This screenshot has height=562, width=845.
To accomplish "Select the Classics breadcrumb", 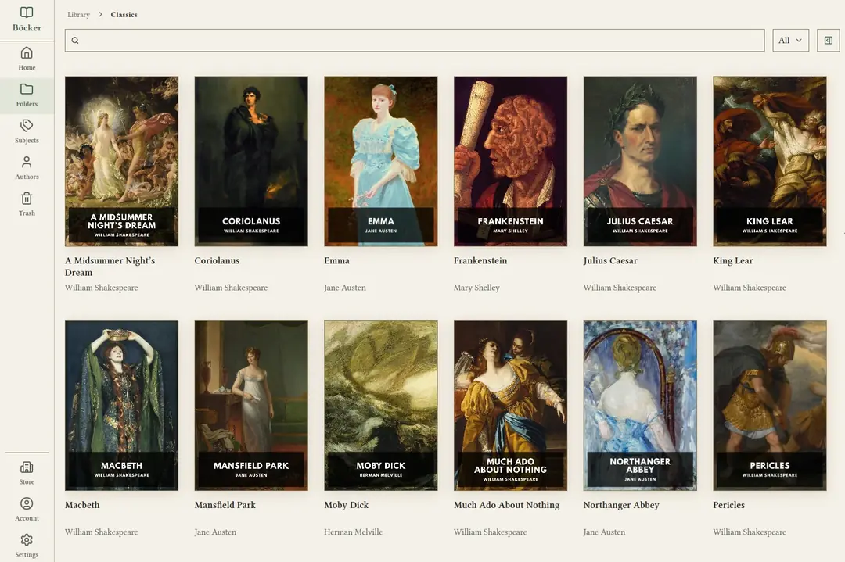I will tap(124, 15).
